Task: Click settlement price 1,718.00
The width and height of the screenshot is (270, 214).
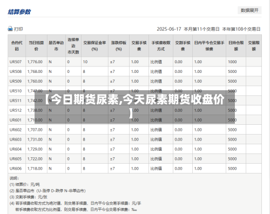Action: [x=35, y=169]
